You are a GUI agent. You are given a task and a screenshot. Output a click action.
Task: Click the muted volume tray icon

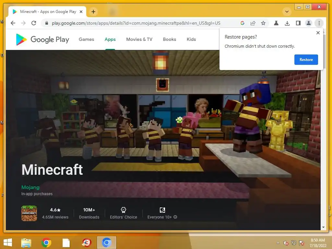286,243
